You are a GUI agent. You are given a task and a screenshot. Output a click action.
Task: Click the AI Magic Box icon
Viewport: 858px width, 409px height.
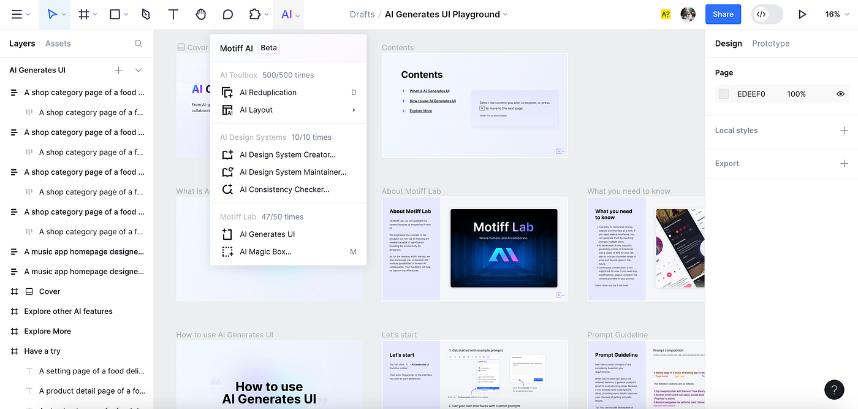tap(227, 251)
